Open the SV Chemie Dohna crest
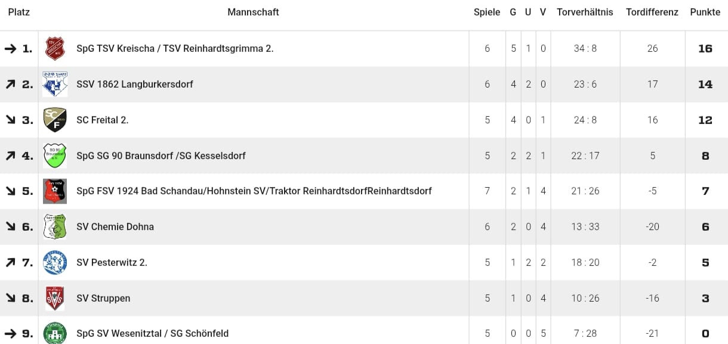This screenshot has height=344, width=728. tap(55, 227)
